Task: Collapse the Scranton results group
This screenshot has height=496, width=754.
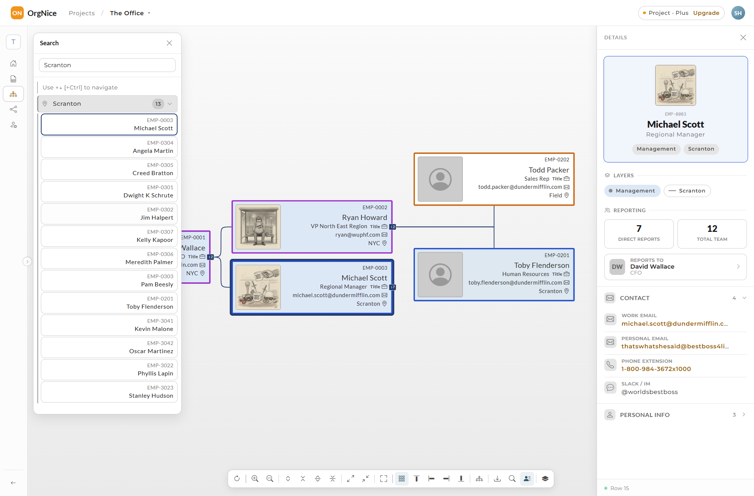Action: coord(170,104)
